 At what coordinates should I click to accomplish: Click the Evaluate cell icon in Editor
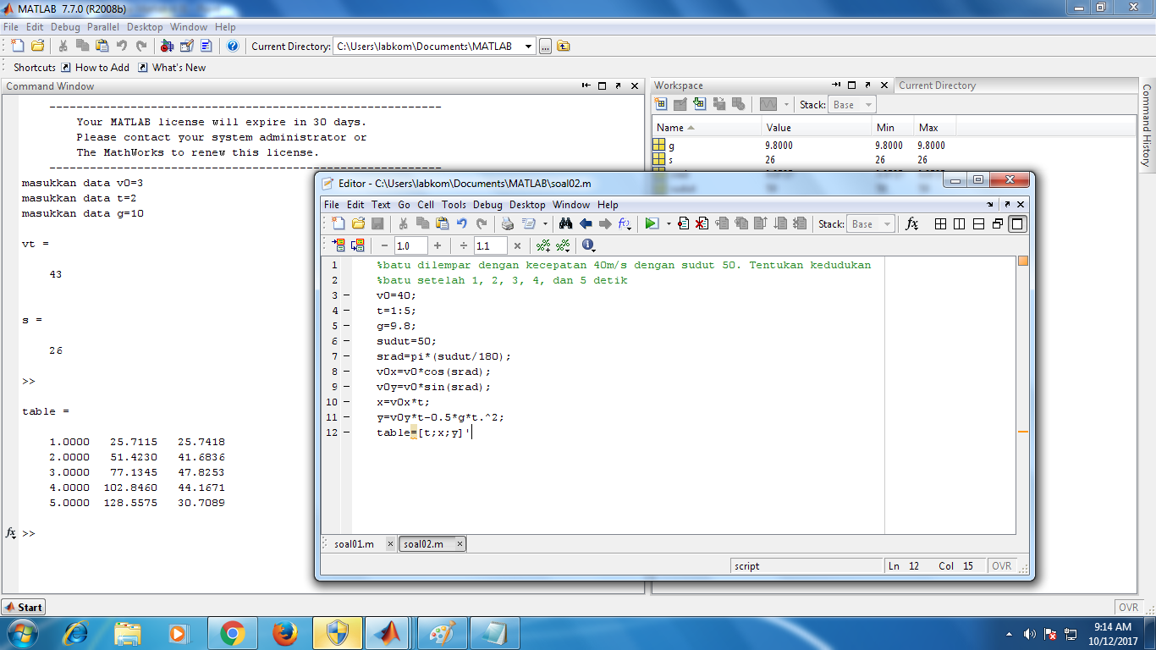coord(339,245)
